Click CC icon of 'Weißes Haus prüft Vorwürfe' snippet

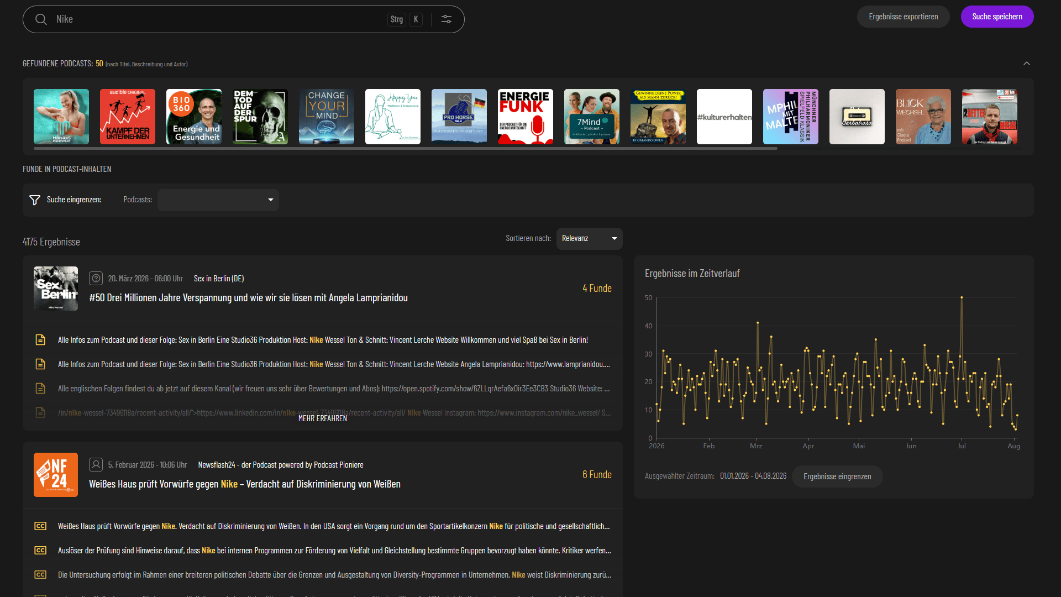pos(40,526)
